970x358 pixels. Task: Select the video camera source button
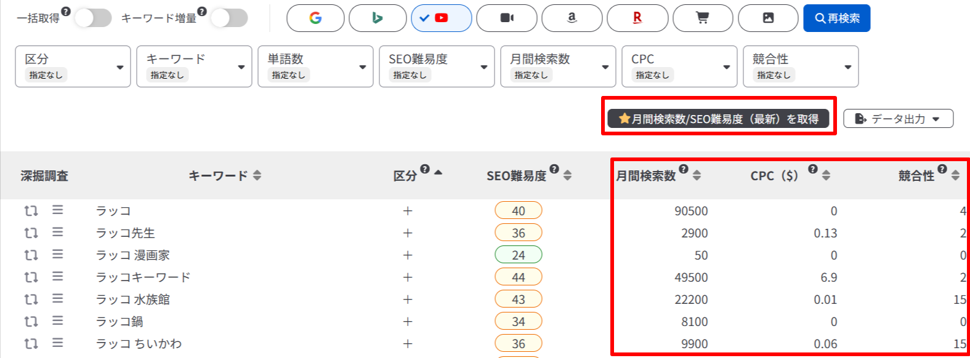coord(506,18)
